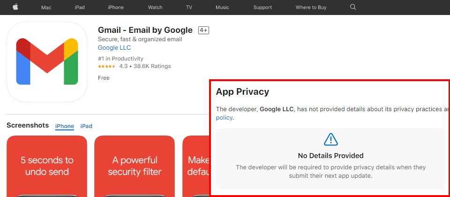Click the 'App Privacy' heading
Viewport: 450px width, 197px height.
(242, 91)
